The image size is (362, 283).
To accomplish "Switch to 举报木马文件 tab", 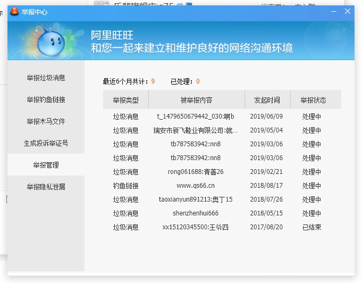I will [46, 121].
